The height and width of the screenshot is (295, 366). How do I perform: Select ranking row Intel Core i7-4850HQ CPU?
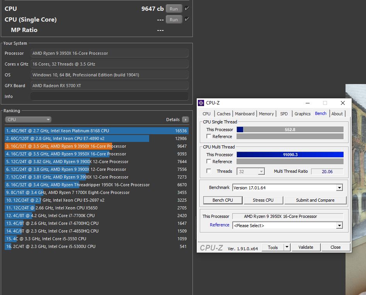point(96,231)
